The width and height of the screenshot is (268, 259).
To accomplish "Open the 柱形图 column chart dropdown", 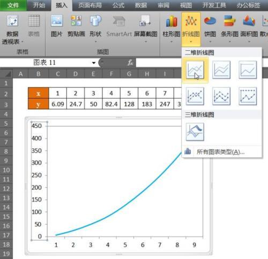I will coord(172,29).
